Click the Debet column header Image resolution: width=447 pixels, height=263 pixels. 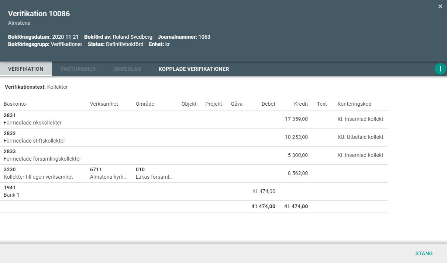268,104
